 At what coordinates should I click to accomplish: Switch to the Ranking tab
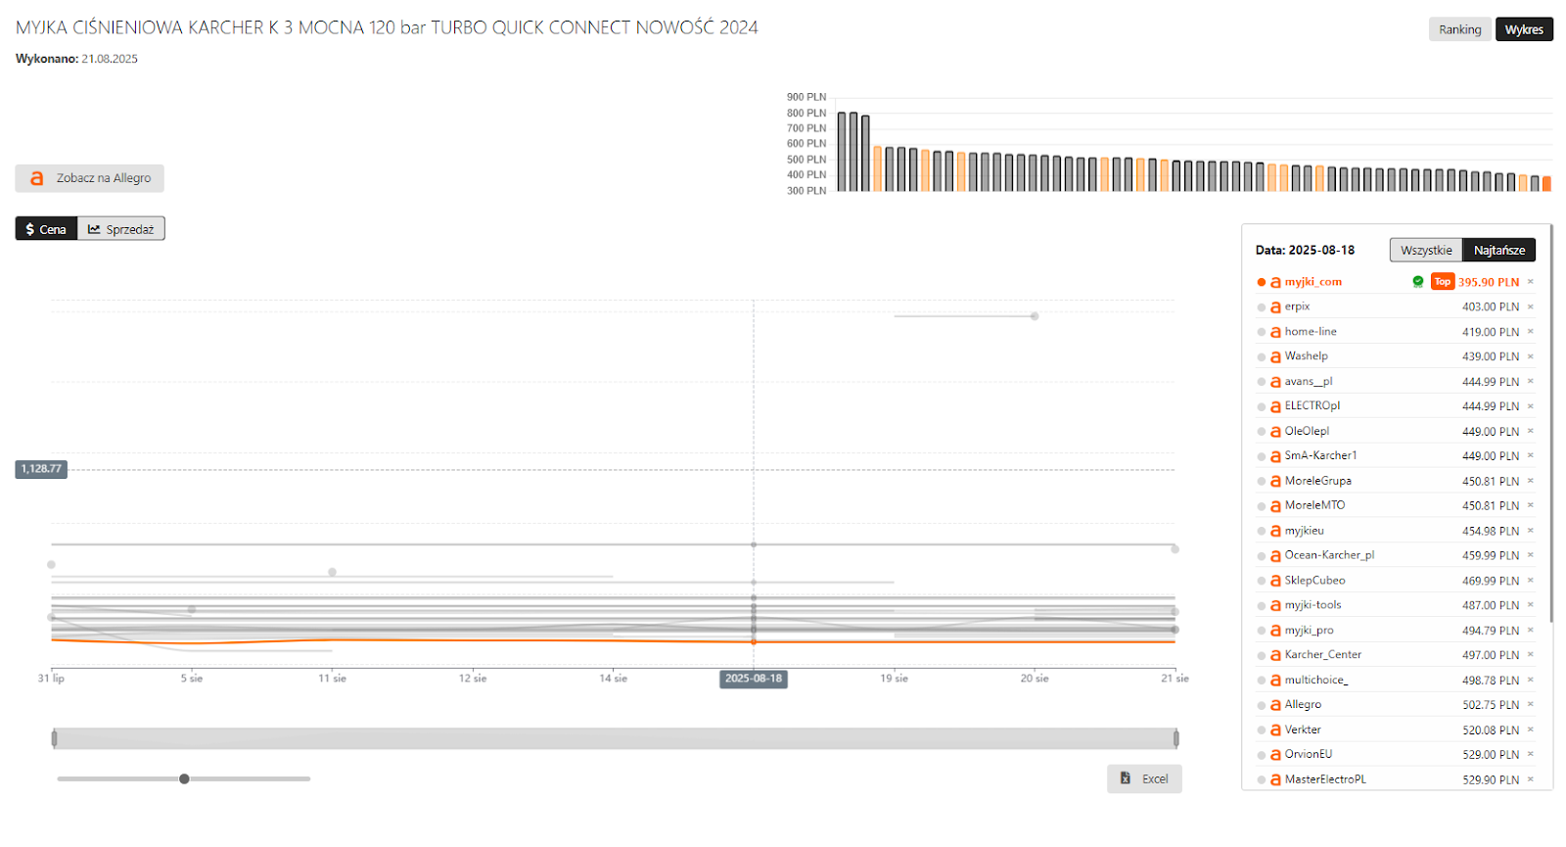(1460, 29)
